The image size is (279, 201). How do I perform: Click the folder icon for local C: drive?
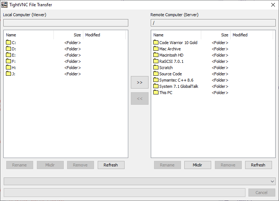(8, 42)
